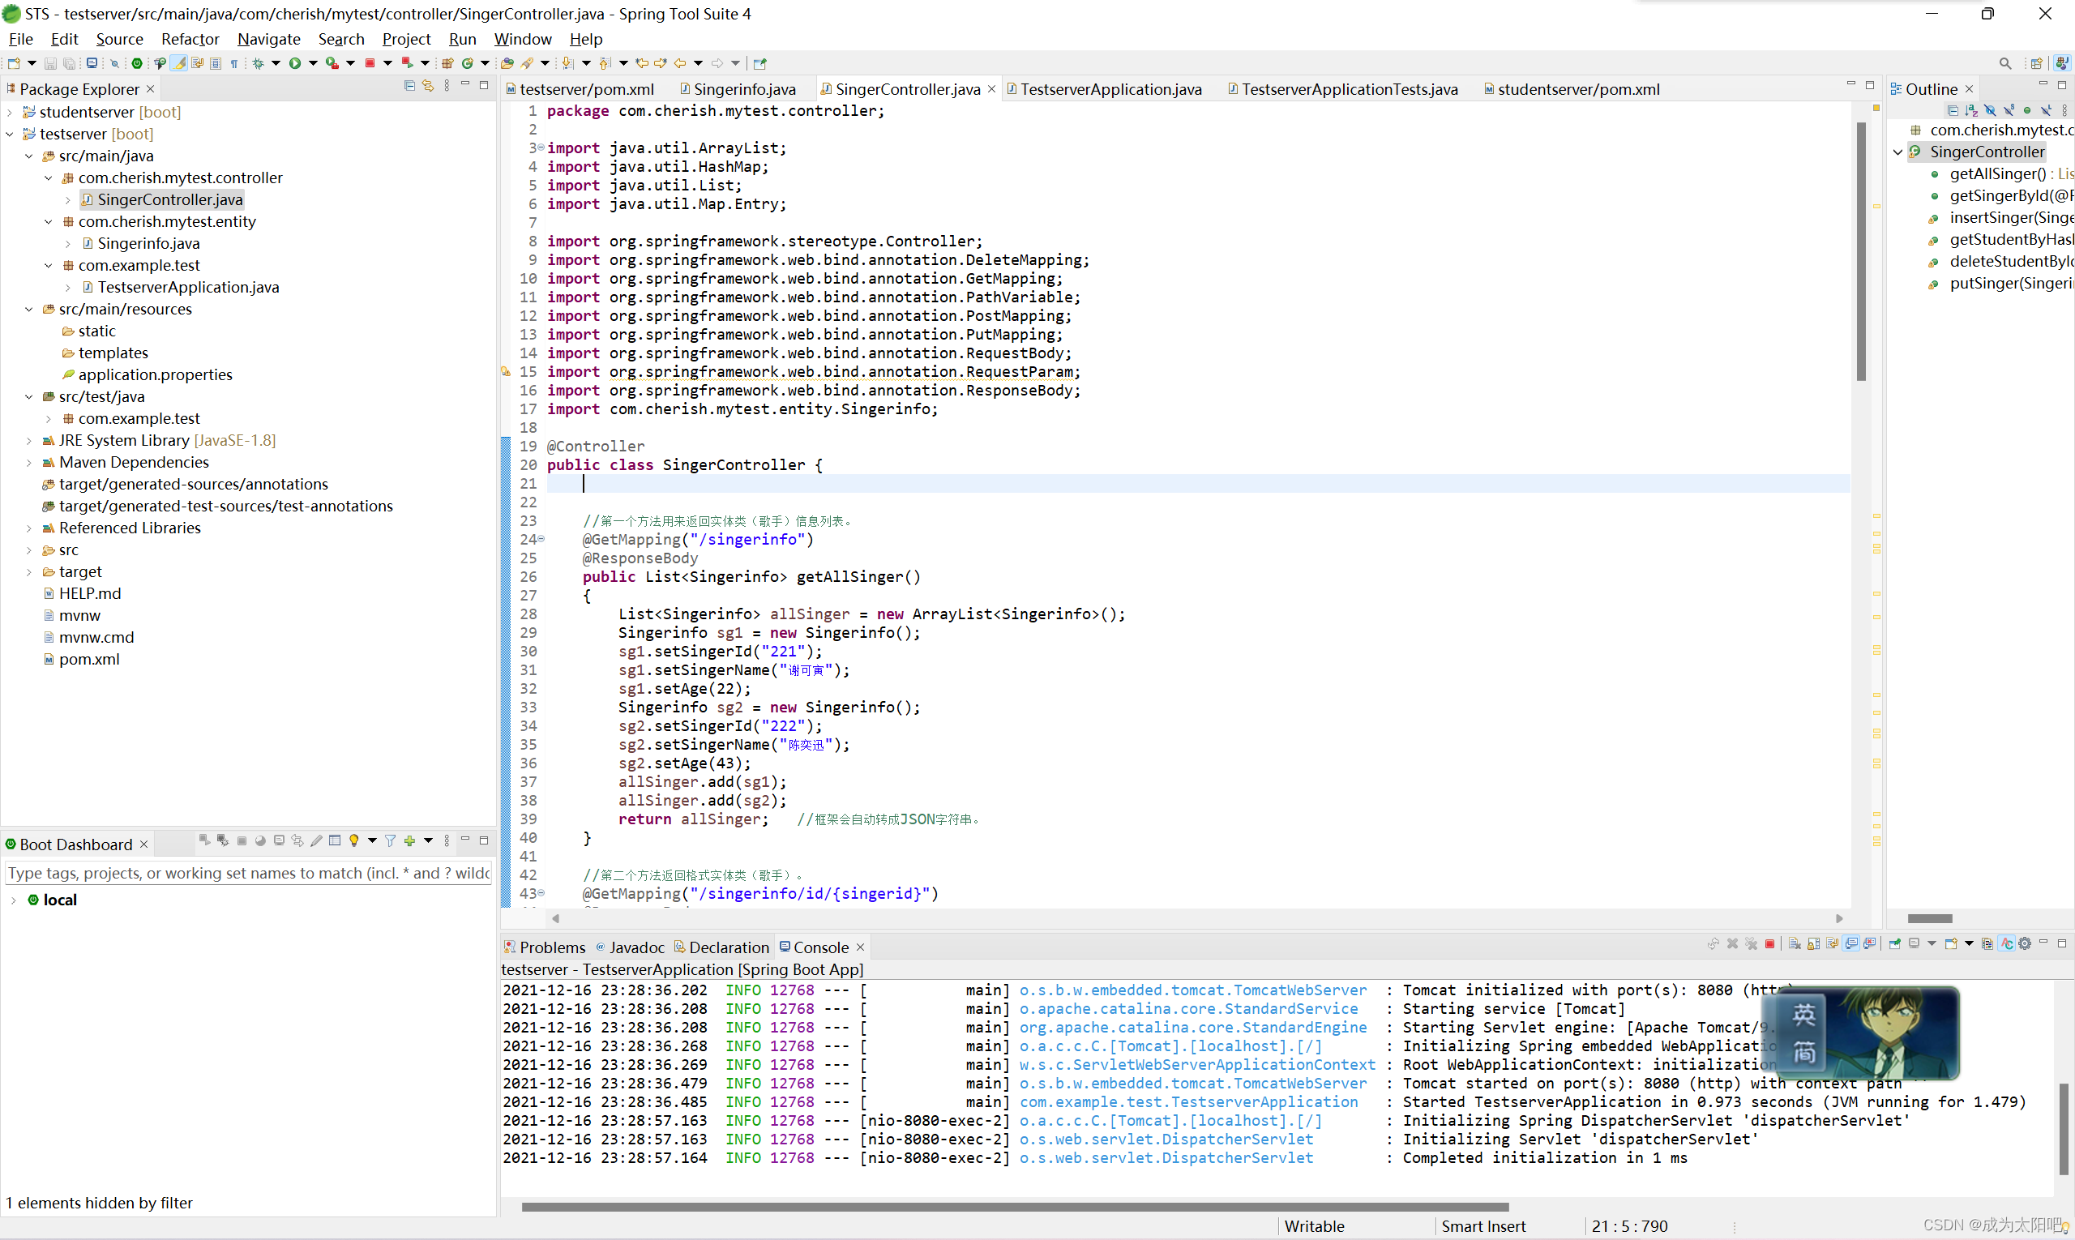Toggle Mark Occurrences highlighter in toolbar
The image size is (2075, 1240).
point(180,63)
